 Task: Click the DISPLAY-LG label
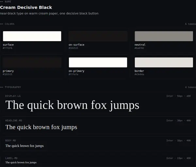coord(13,96)
